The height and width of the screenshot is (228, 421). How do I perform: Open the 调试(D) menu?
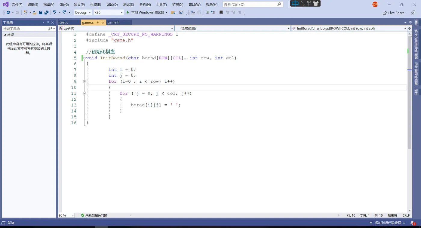tap(112, 5)
